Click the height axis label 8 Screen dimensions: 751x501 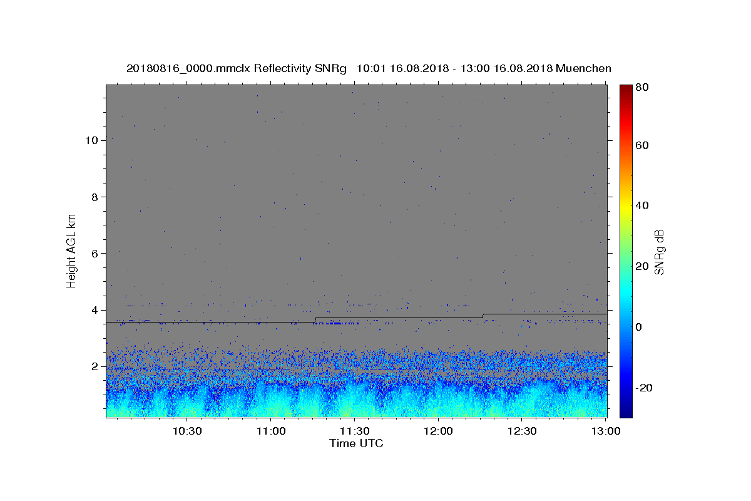95,197
